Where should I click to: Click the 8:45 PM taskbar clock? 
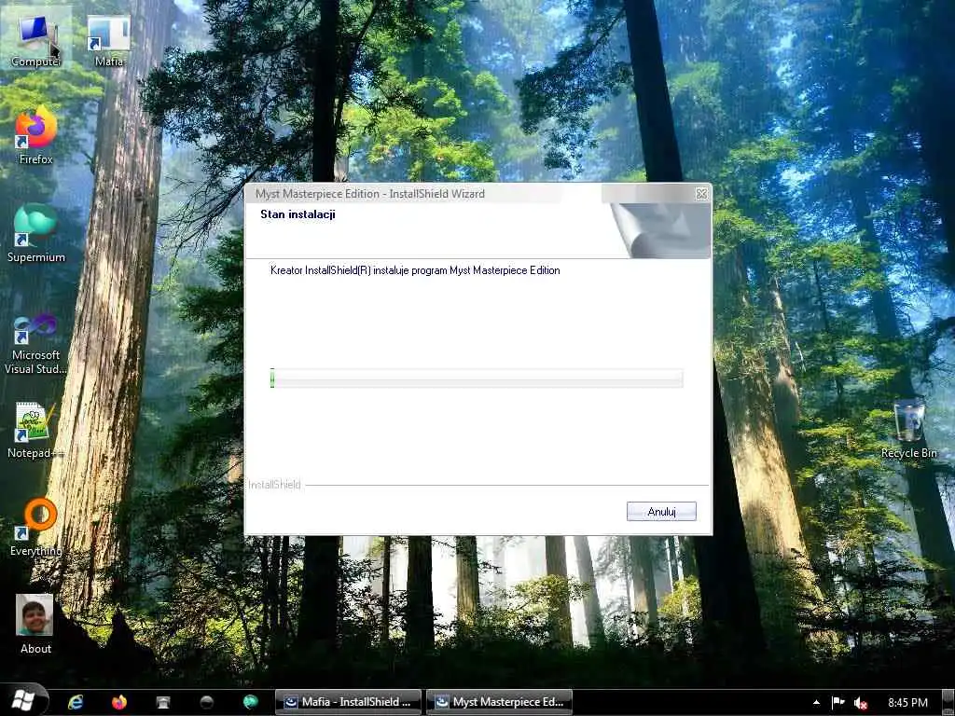[x=907, y=703]
